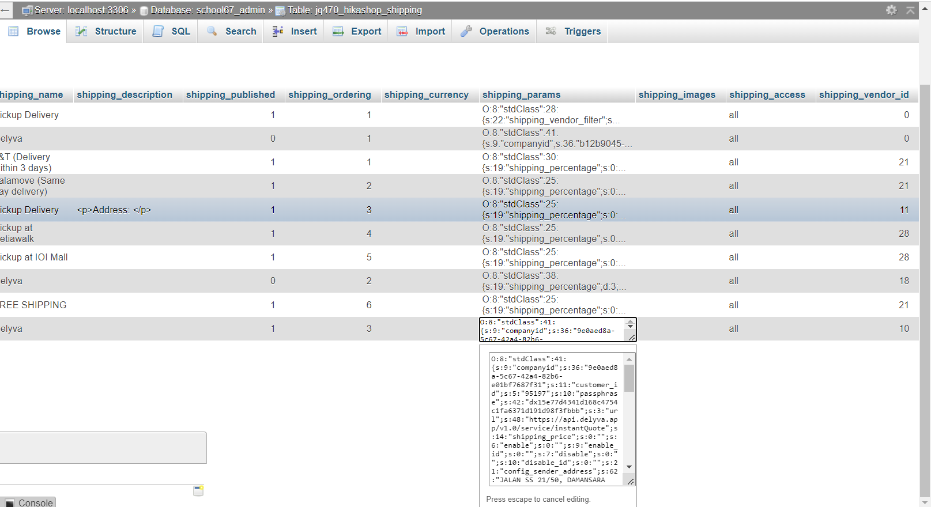Open page-related settings gear icon
The width and height of the screenshot is (931, 507).
[891, 10]
